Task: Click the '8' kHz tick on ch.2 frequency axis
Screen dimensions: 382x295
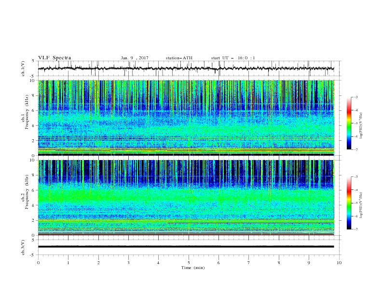Action: (x=34, y=175)
